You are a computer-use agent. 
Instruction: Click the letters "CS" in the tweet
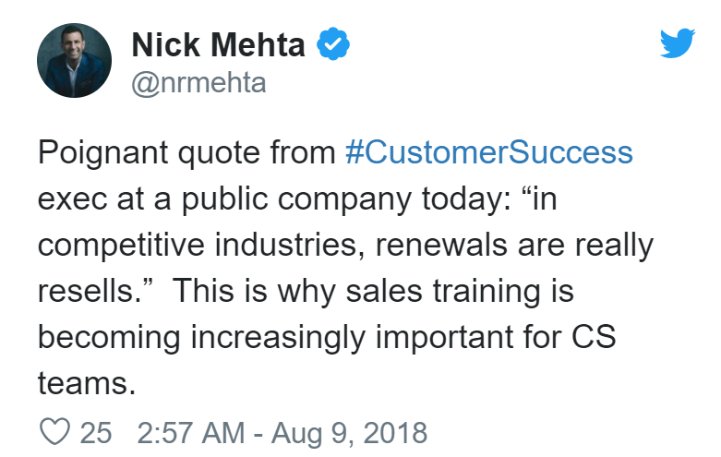(x=592, y=337)
